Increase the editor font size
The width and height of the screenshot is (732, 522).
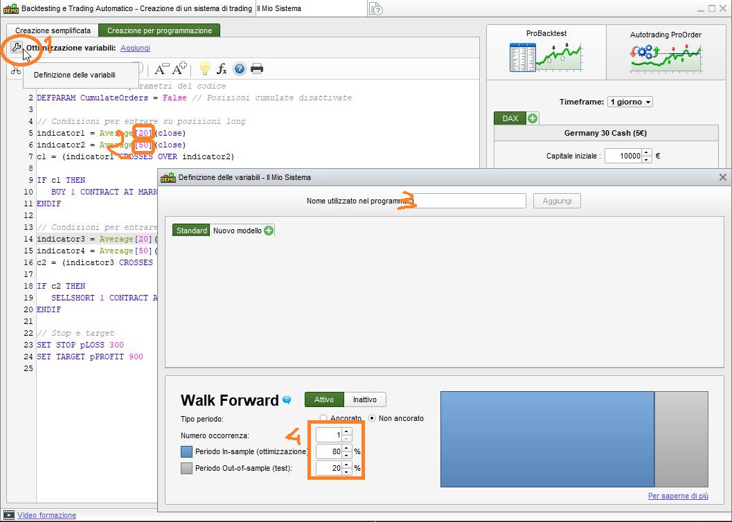pos(179,69)
